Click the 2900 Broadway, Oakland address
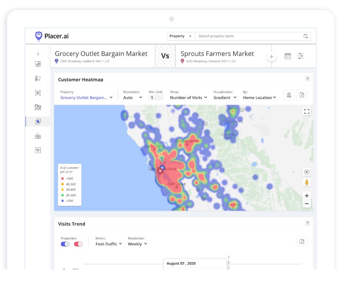 point(85,61)
